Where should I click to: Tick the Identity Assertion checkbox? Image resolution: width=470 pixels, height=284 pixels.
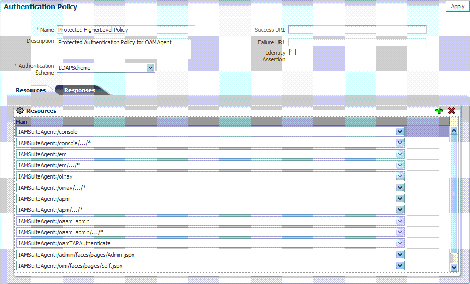[292, 52]
